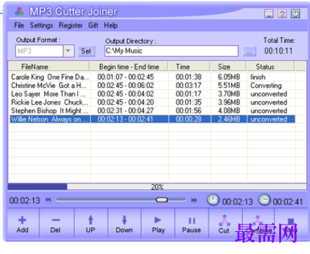Click the 2.46MB size cell
Screen dimensions: 310x254
point(229,119)
